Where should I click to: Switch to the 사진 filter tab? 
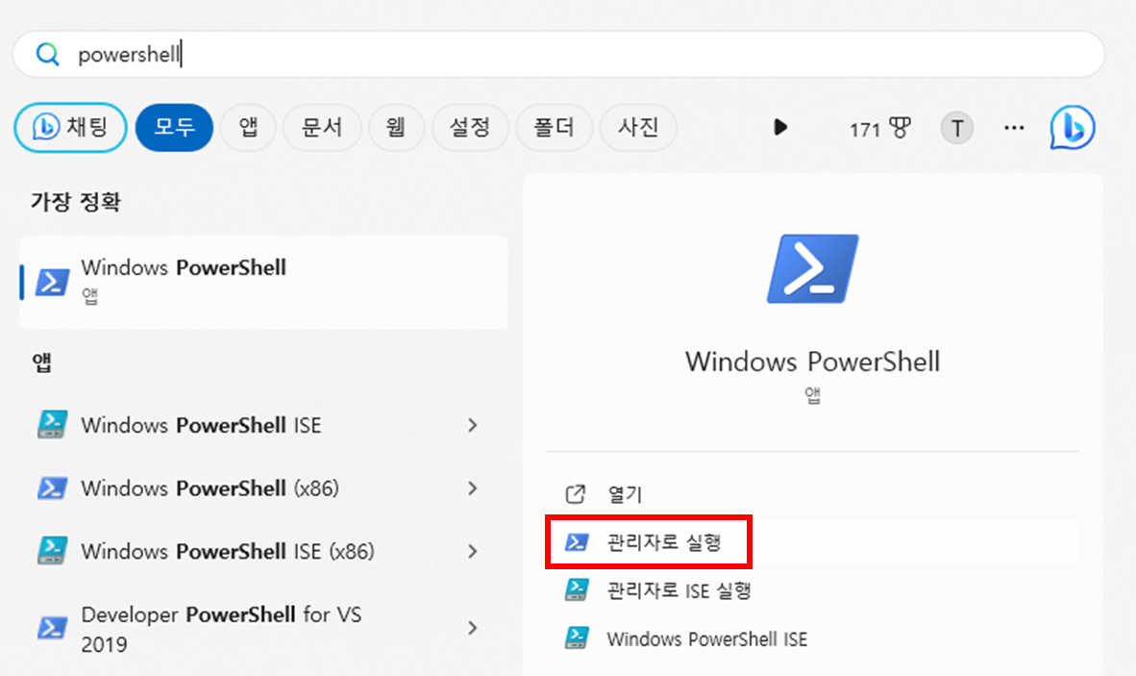638,128
